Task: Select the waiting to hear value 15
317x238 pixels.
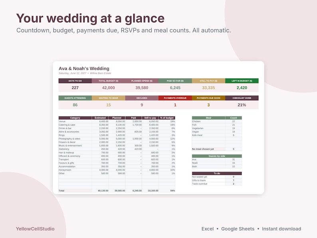Action: click(108, 105)
